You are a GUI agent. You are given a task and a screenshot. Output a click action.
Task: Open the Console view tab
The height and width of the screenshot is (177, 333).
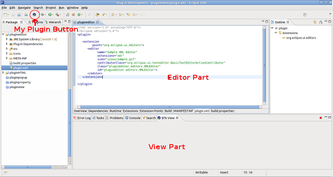133,118
